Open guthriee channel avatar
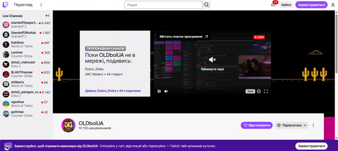This screenshot has width=338, height=151. [x=6, y=114]
